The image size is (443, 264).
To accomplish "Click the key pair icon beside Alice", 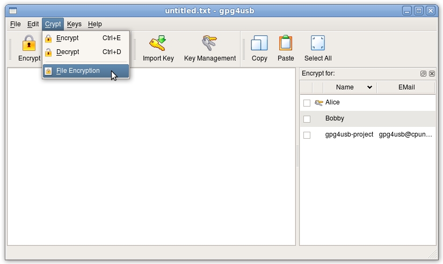I will (x=318, y=103).
